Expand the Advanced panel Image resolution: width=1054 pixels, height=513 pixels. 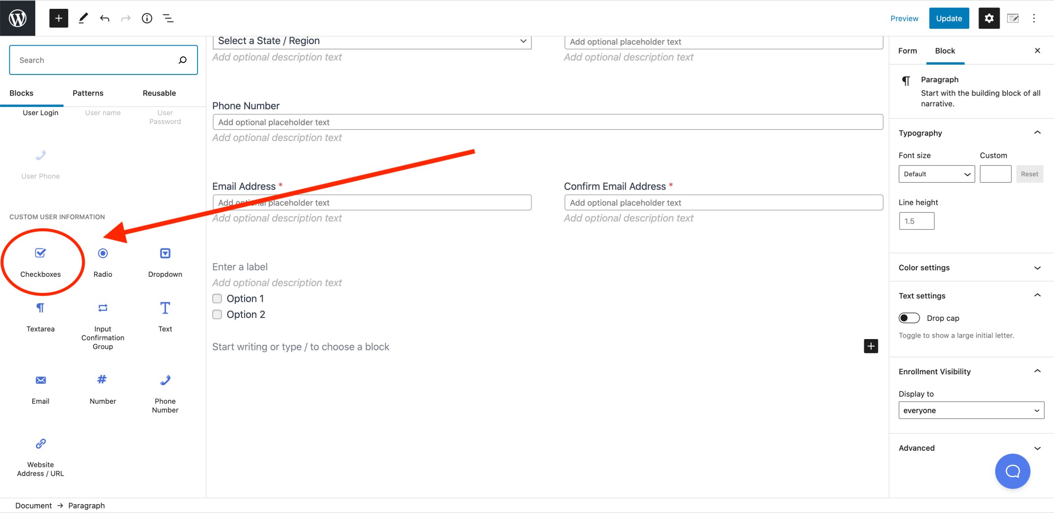click(971, 448)
